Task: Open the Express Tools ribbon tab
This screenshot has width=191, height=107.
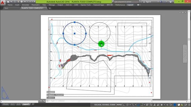Action: click(86, 5)
